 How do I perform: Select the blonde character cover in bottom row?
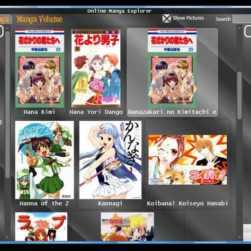point(127,227)
